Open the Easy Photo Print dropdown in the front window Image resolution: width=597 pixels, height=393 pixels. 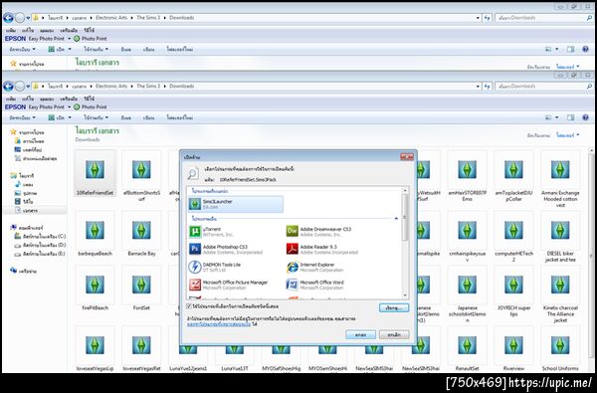[x=70, y=107]
